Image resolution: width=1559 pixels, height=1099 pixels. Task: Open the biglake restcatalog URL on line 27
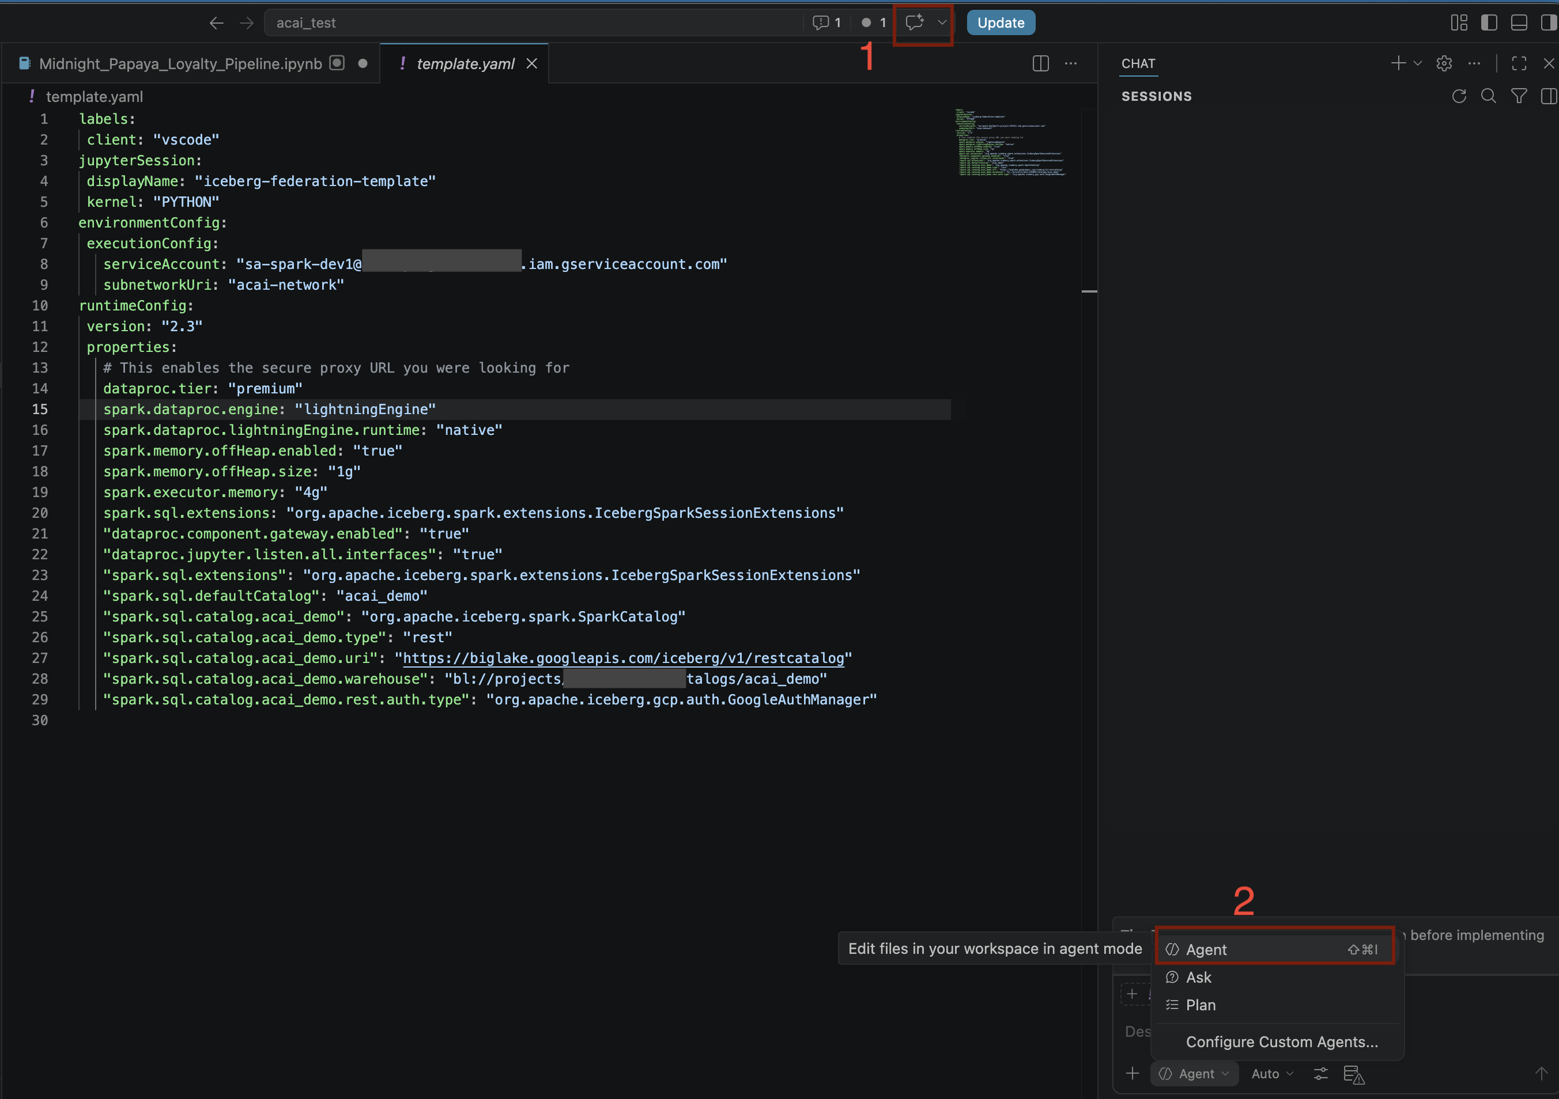(624, 657)
